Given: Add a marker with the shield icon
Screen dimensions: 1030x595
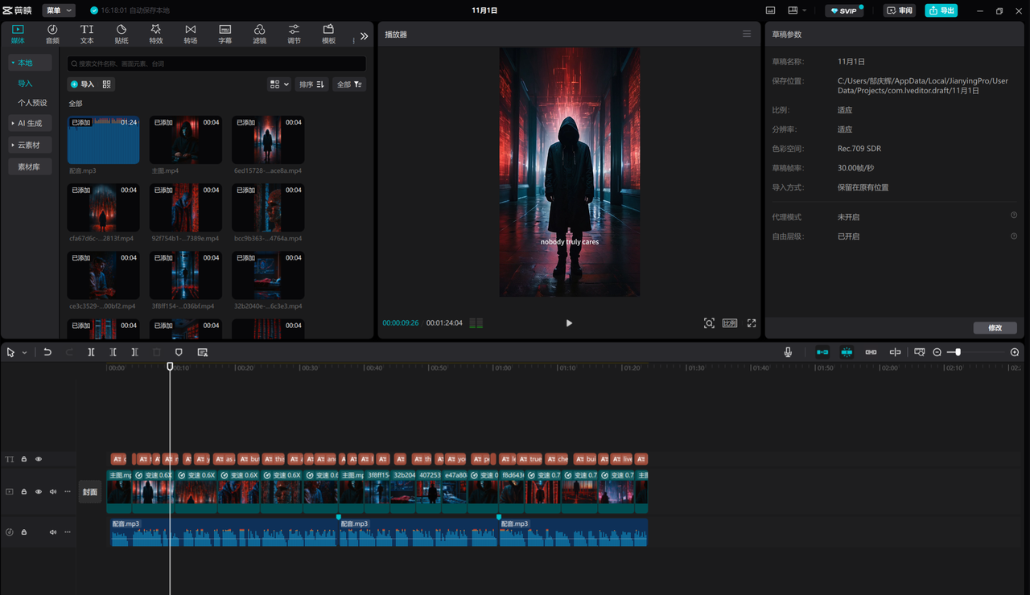Looking at the screenshot, I should [x=179, y=352].
